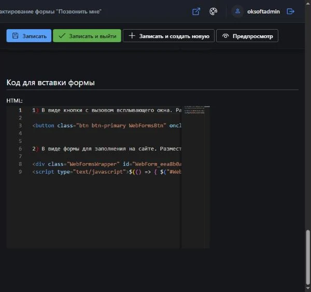Click the Код для вставки формы heading

[51, 83]
